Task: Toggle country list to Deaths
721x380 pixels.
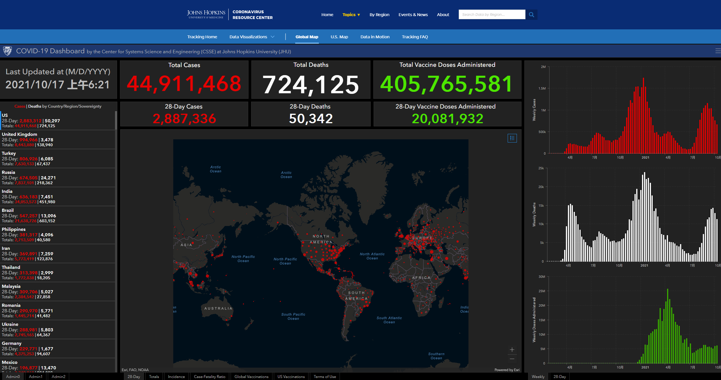Action: coord(35,107)
